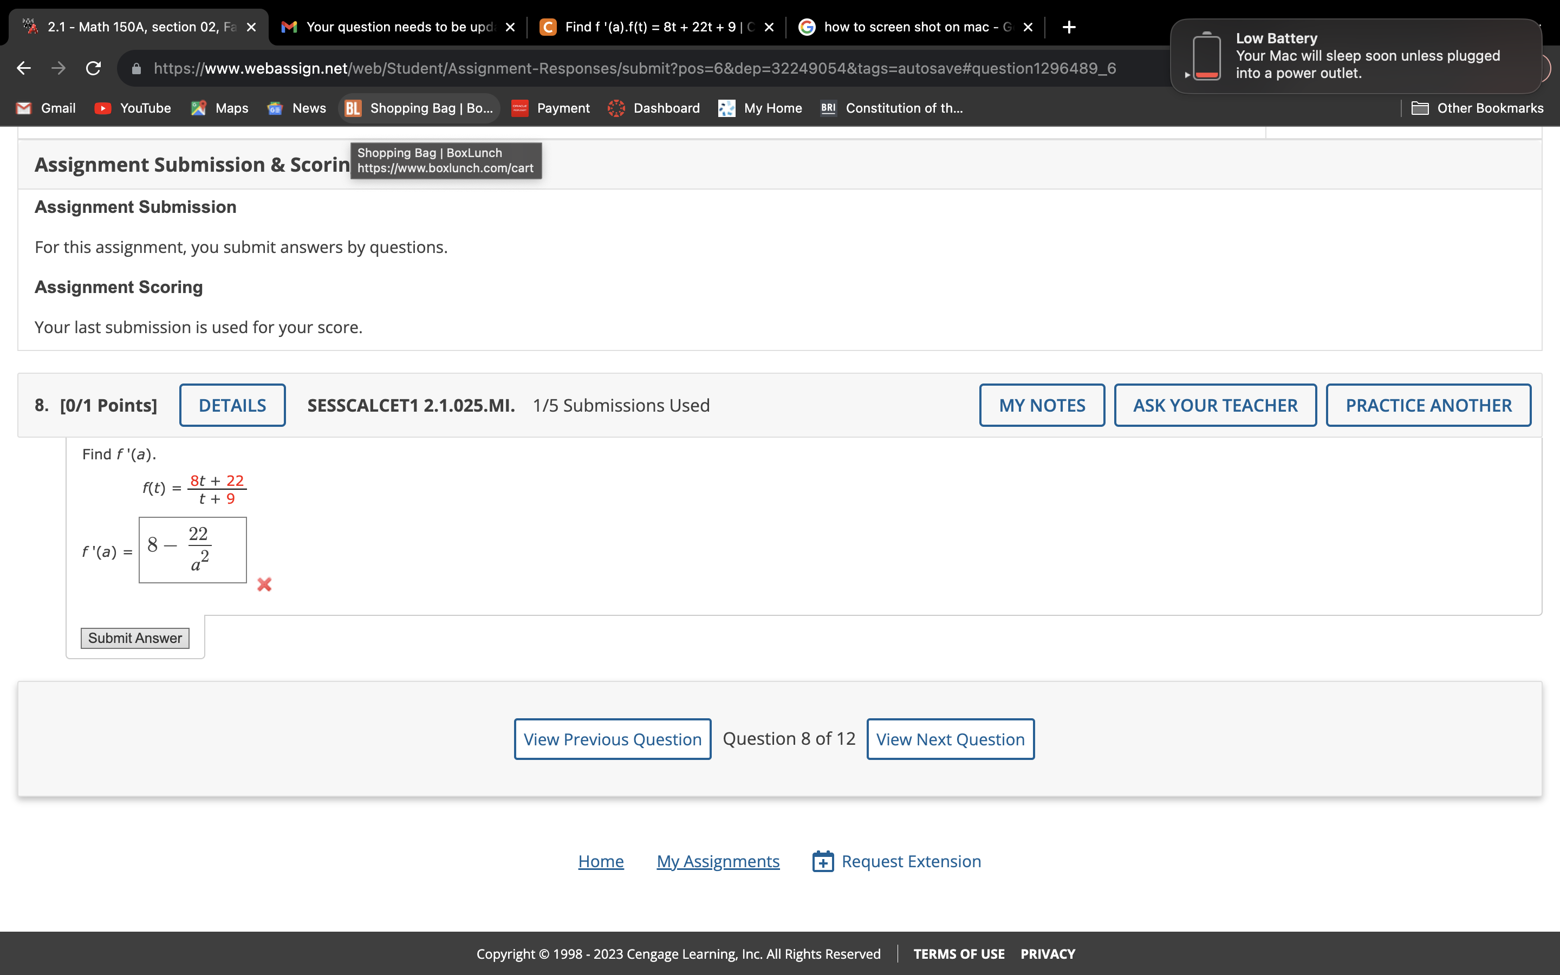Reload the WebAssign page
1560x975 pixels.
coord(94,68)
